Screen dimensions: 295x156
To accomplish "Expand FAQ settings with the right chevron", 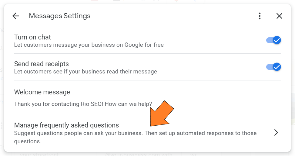I will 276,133.
